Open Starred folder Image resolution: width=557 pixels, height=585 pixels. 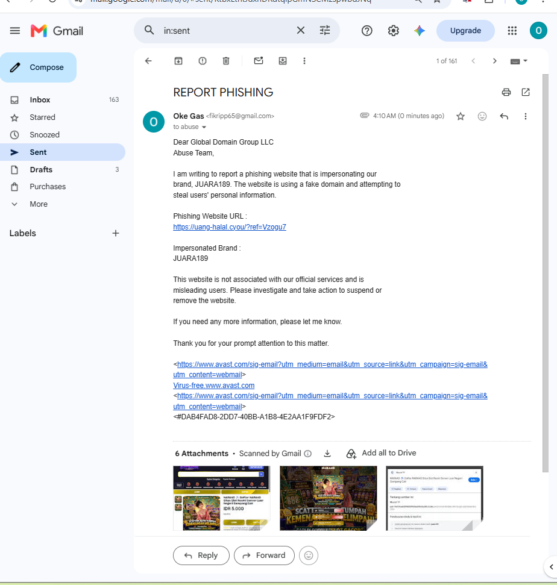pos(63,117)
